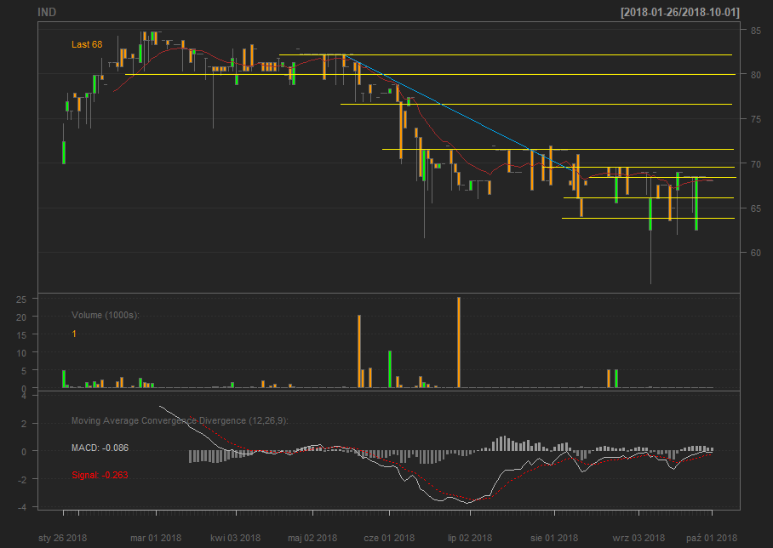Screen dimensions: 773x548
Task: Click the orange volume value '1'
Action: click(x=74, y=334)
